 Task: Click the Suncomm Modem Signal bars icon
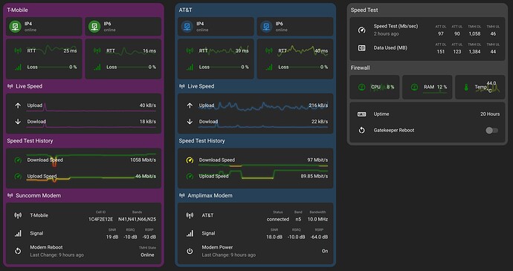click(18, 233)
